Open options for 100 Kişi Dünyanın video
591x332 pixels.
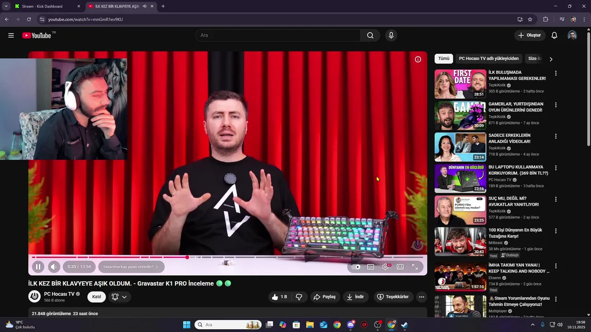(556, 231)
